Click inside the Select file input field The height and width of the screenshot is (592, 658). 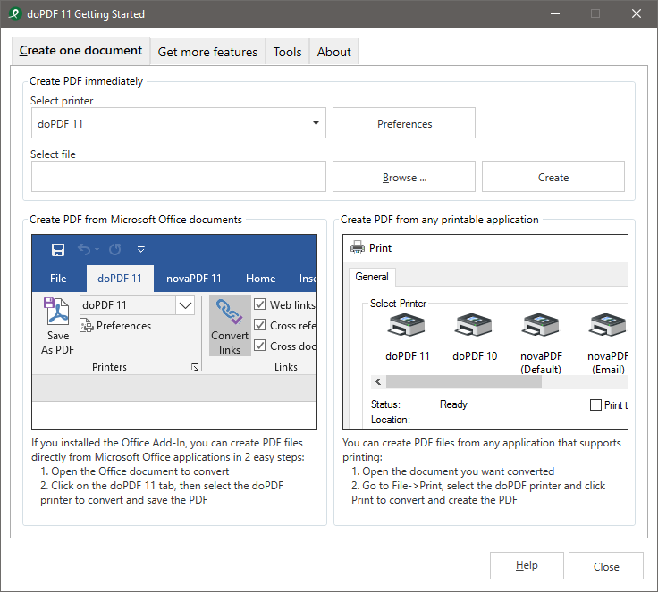(x=179, y=177)
